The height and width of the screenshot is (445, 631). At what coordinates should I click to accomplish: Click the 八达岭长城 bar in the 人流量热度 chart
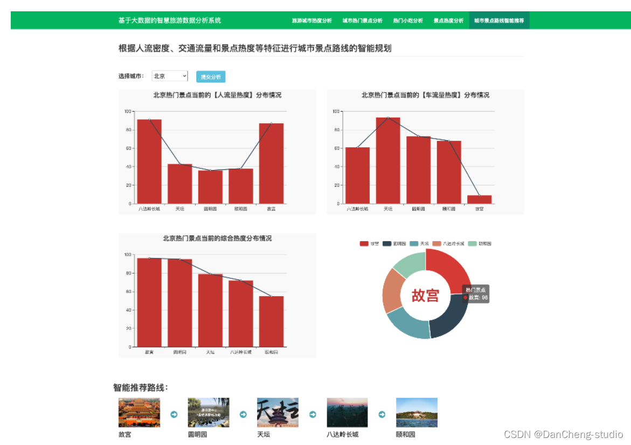pos(149,161)
